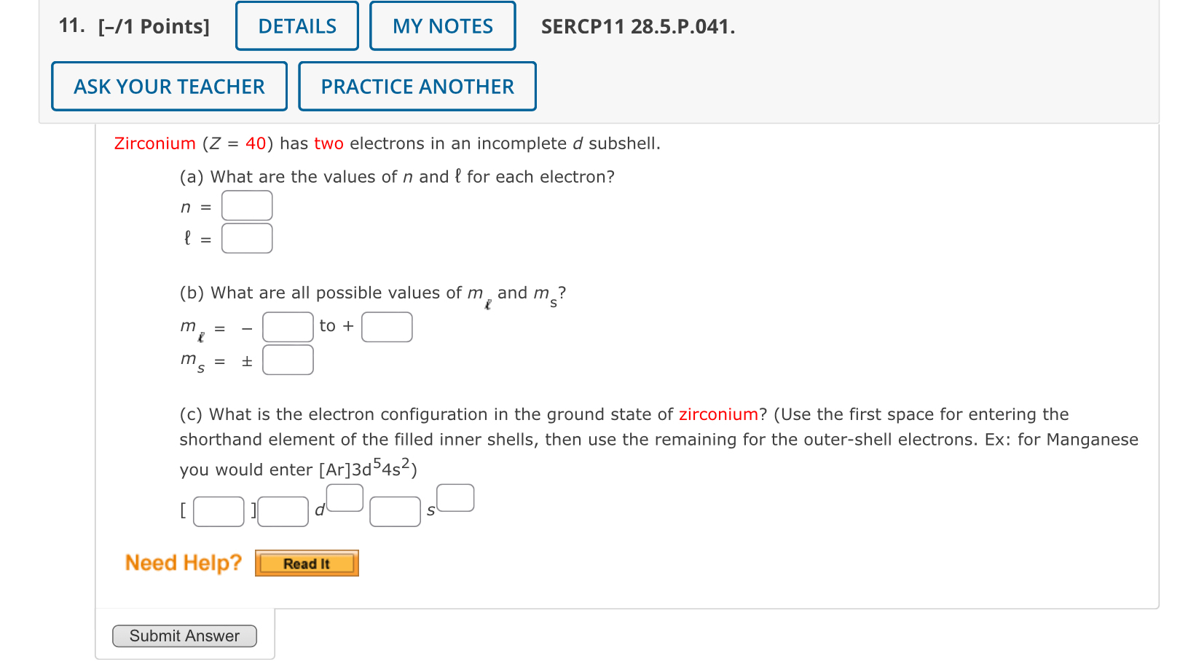Click the second mℓ answer box after plus sign
The height and width of the screenshot is (661, 1180).
click(386, 326)
